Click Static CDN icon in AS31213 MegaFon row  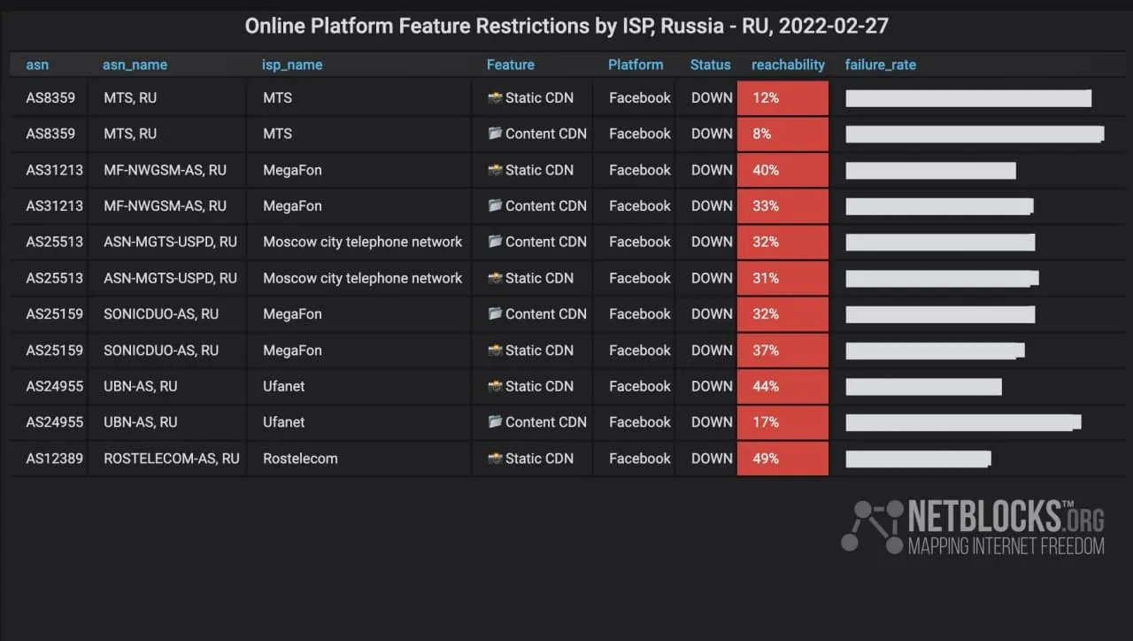[x=495, y=170]
